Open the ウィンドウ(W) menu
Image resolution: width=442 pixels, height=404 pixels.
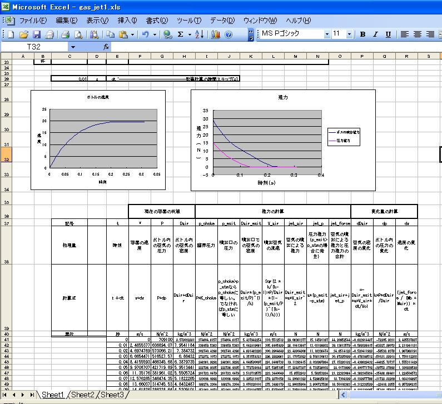coord(260,21)
